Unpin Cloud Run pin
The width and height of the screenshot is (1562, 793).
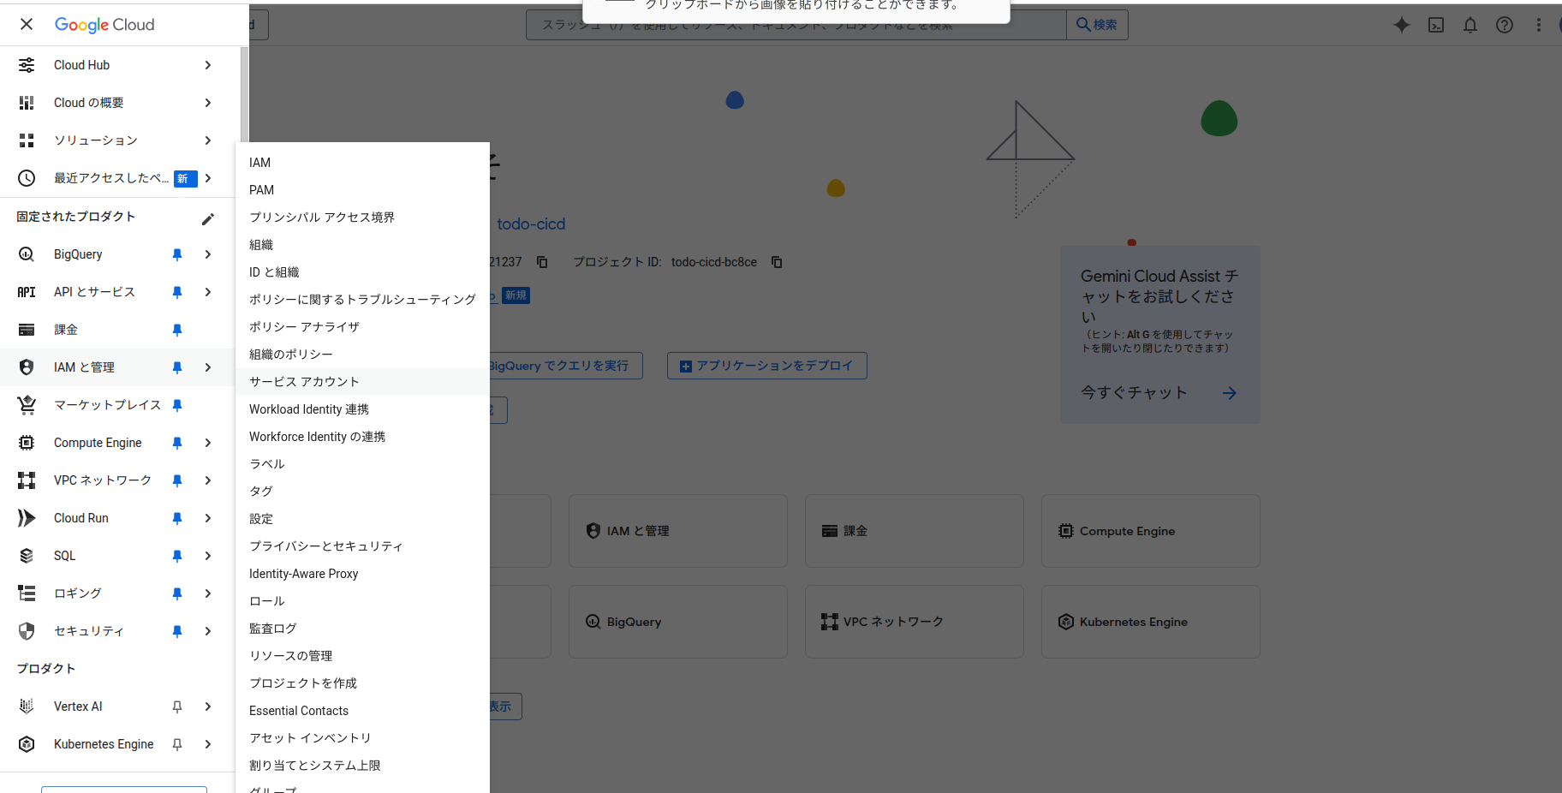[177, 518]
